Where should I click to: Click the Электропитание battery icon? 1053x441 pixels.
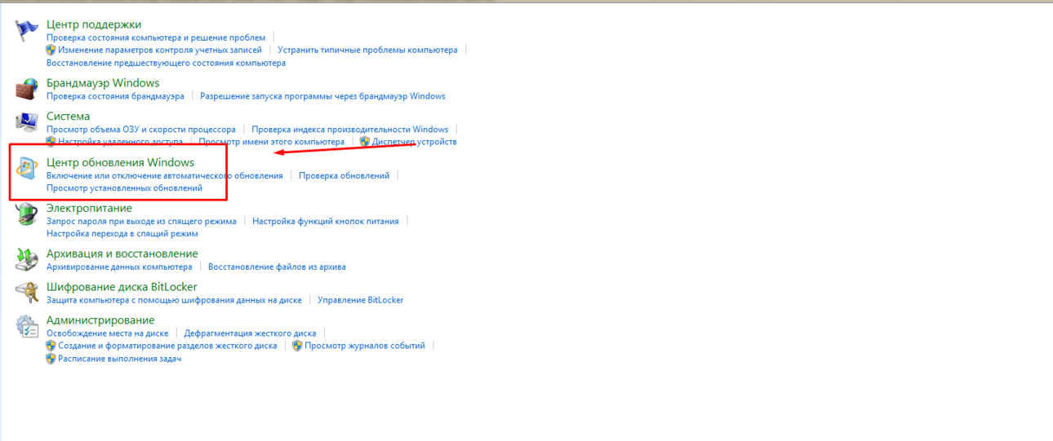pyautogui.click(x=28, y=214)
